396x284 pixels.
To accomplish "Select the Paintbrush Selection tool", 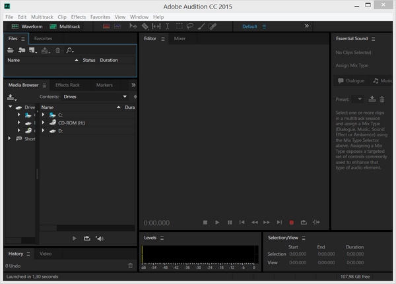I will 201,26.
